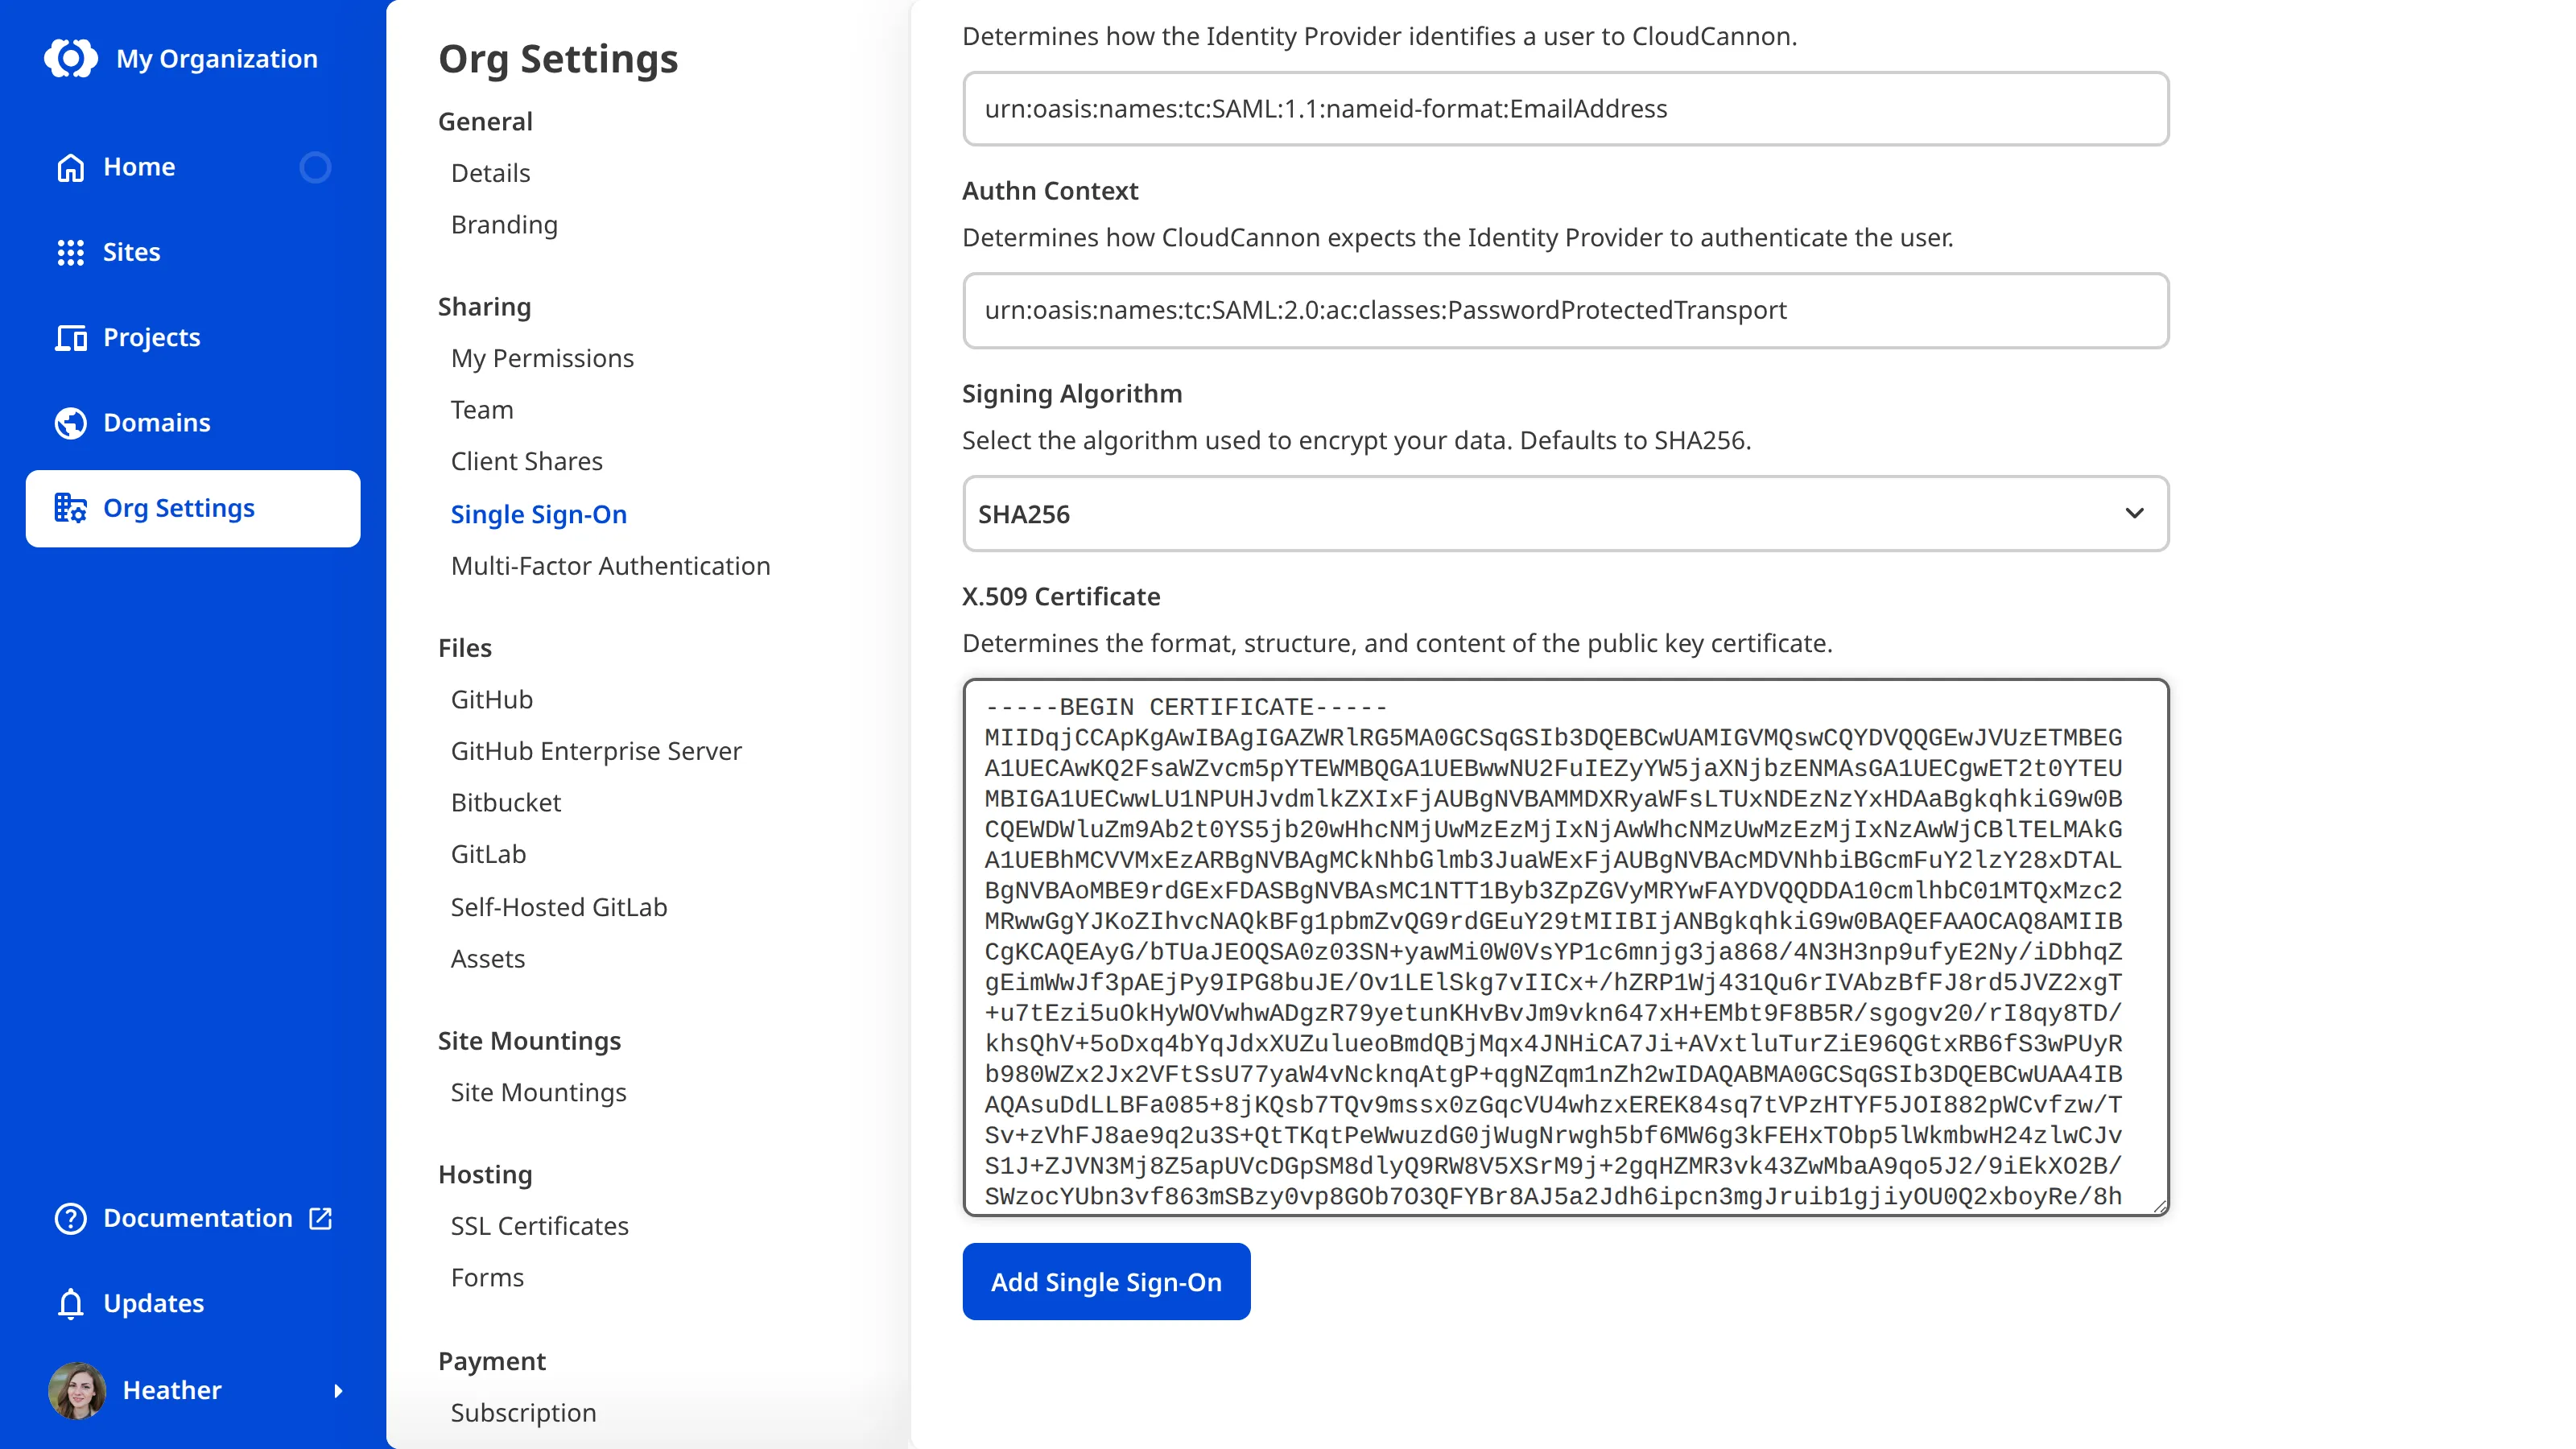Click the Authn Context input field
The height and width of the screenshot is (1449, 2576).
[1565, 310]
